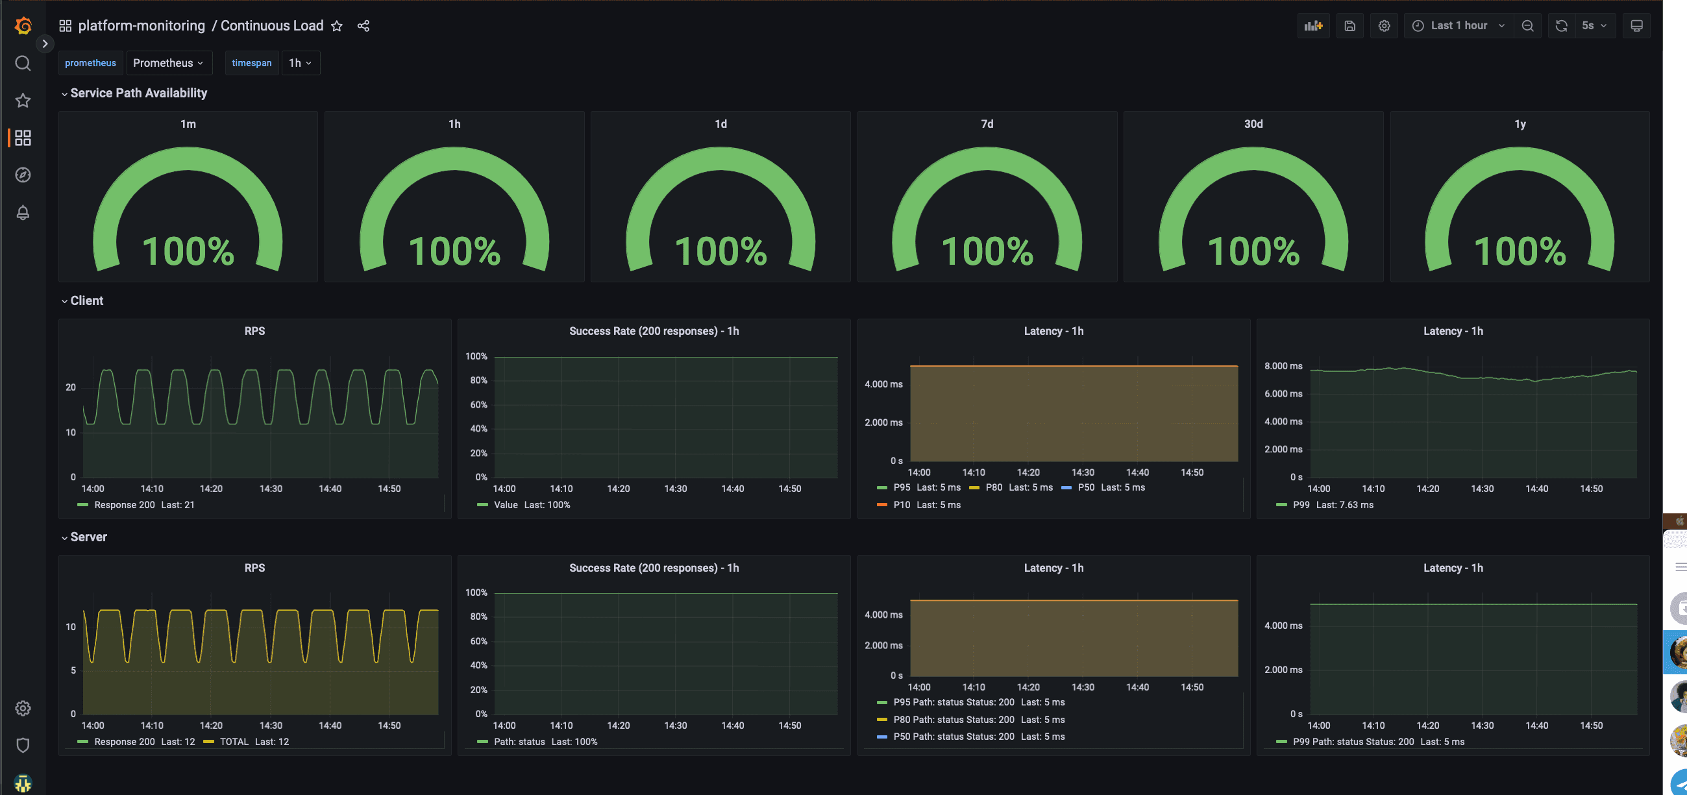The image size is (1687, 795).
Task: Collapse the Server section
Action: click(x=88, y=536)
